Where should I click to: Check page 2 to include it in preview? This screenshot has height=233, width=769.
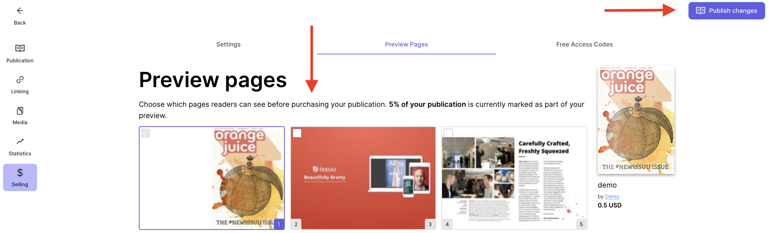coord(297,133)
